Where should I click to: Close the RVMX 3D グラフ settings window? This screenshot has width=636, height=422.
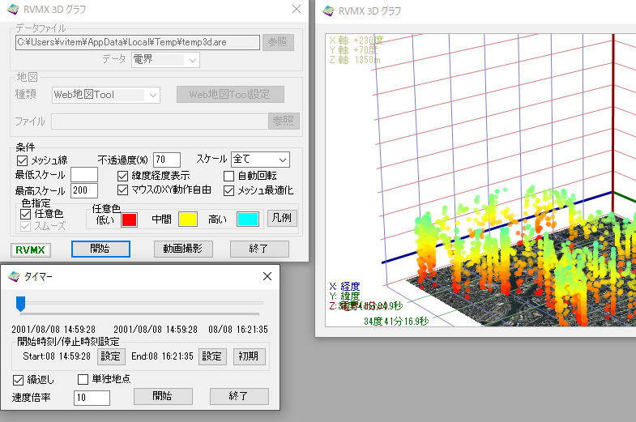296,11
